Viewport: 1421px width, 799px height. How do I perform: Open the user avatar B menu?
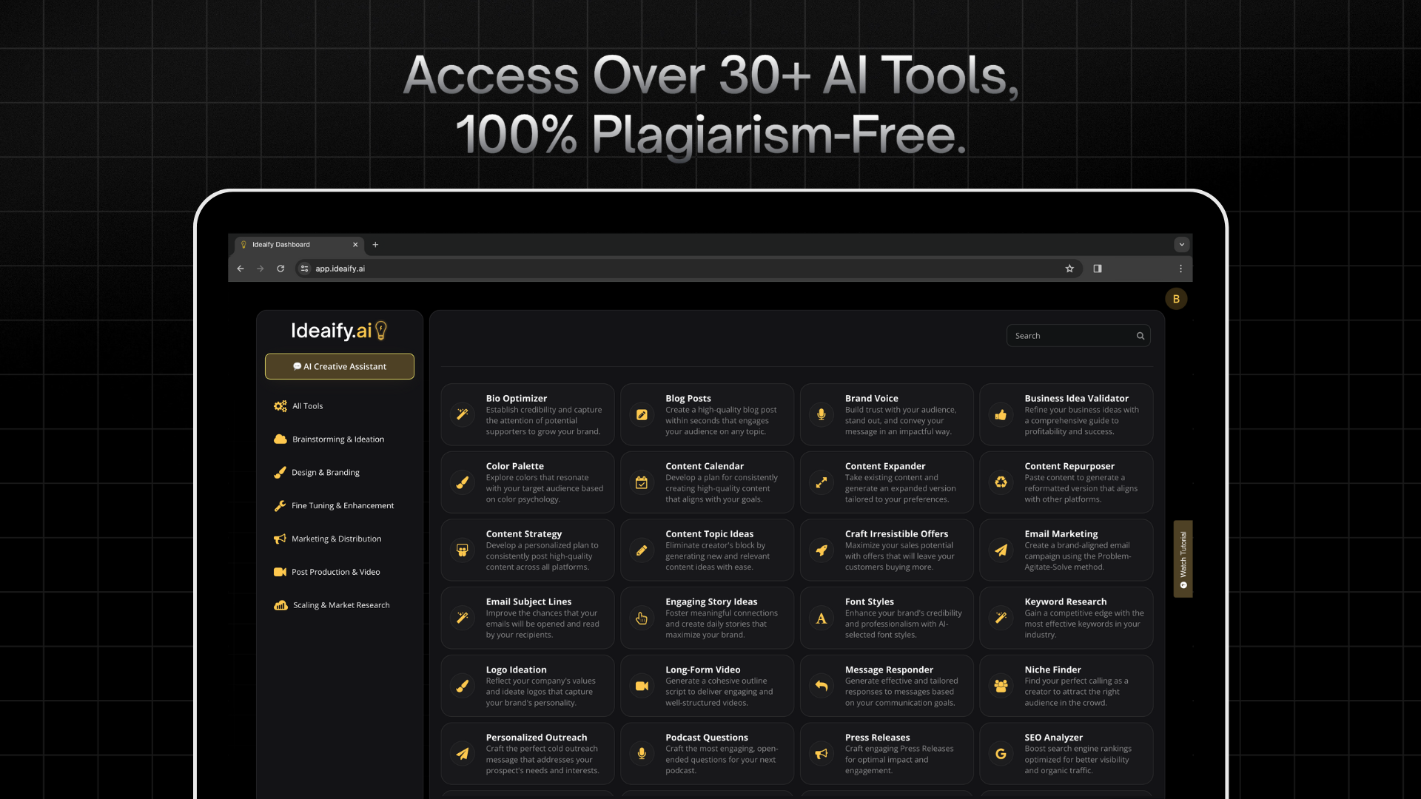1176,299
